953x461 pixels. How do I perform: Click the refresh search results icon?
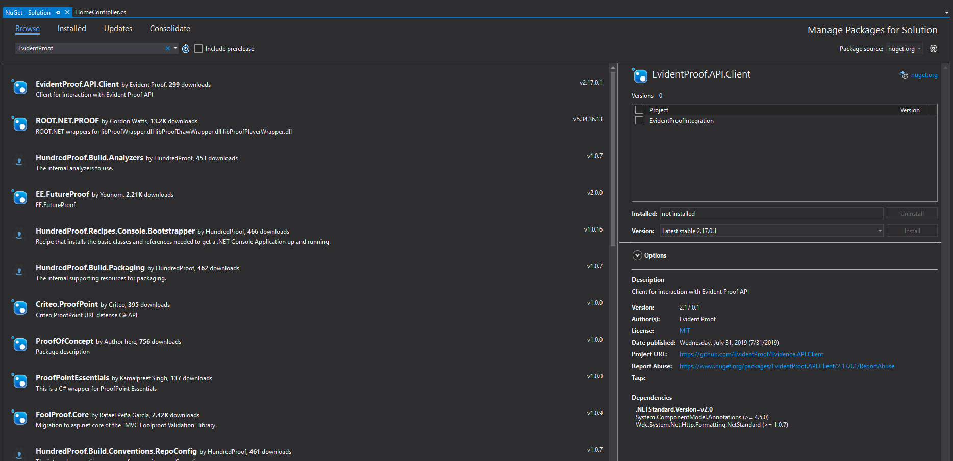tap(186, 48)
